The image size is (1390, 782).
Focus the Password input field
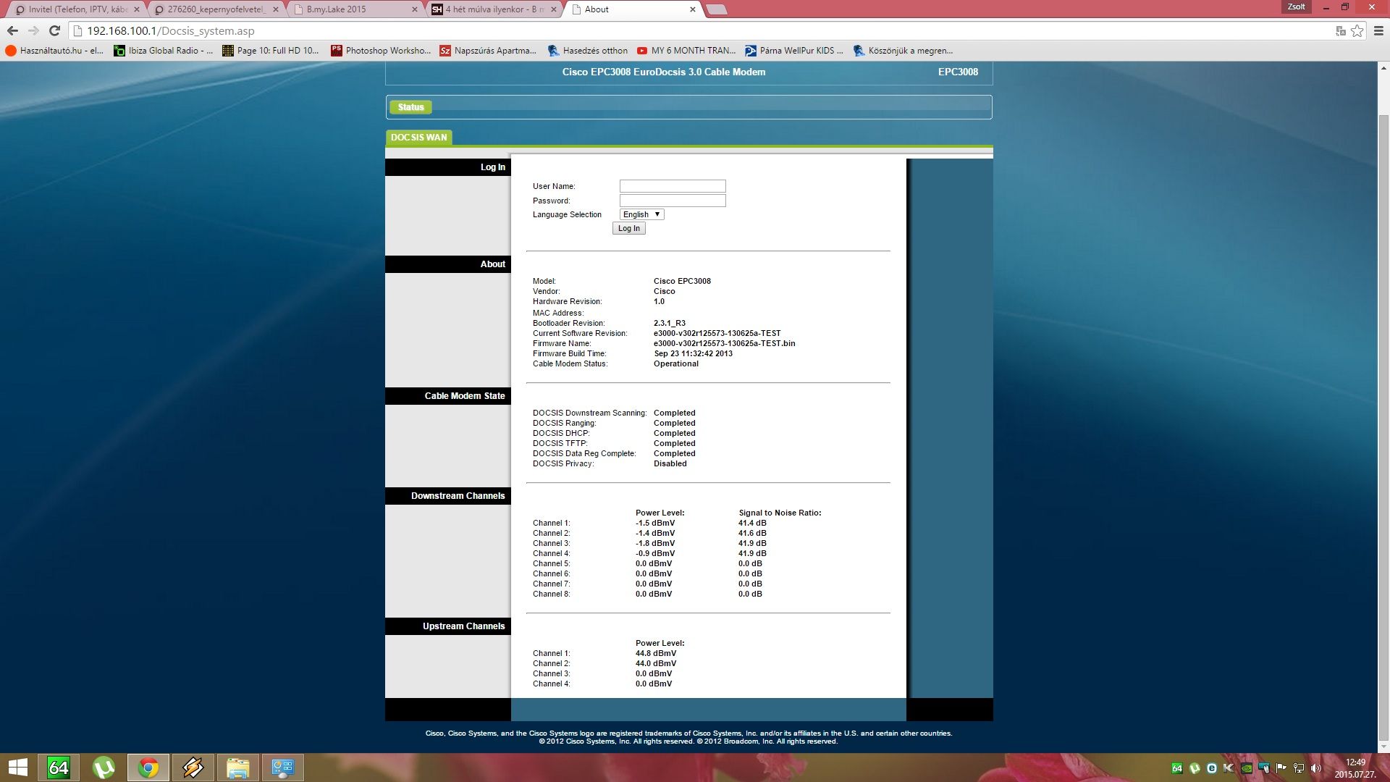[x=673, y=201]
